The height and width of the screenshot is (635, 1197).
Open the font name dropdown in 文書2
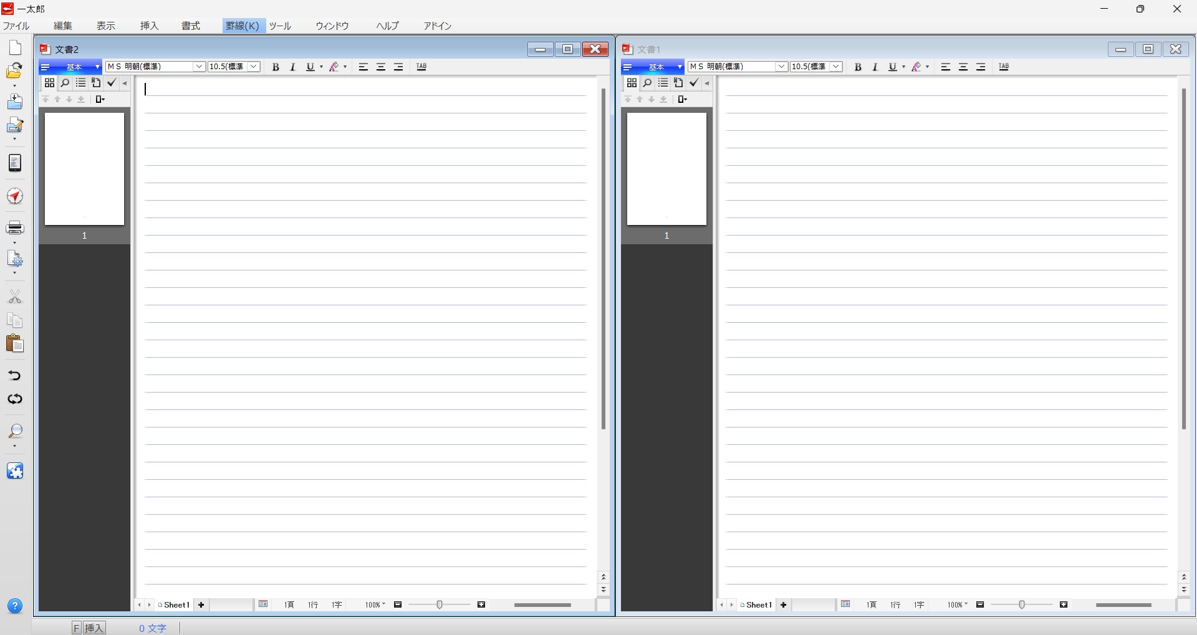point(199,67)
